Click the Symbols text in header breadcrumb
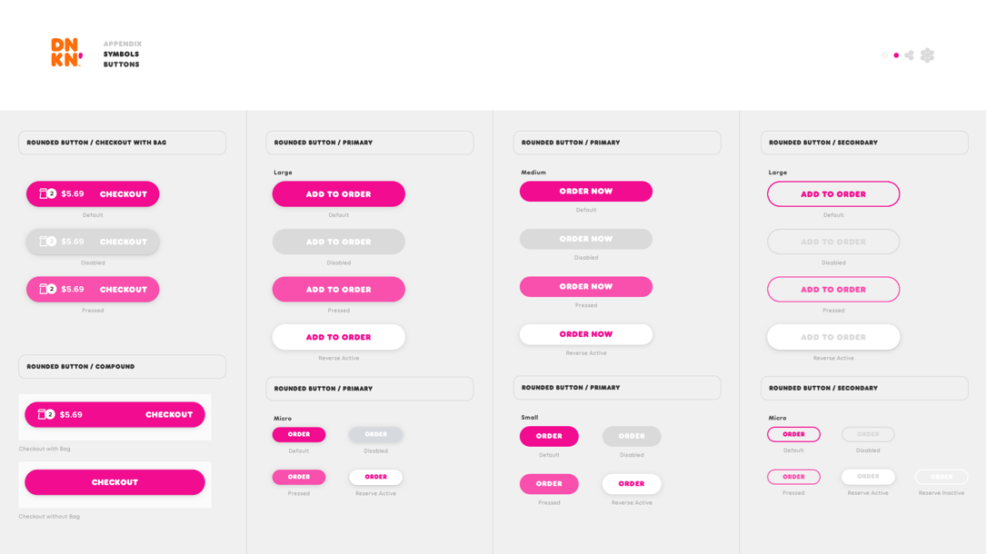 click(x=121, y=54)
